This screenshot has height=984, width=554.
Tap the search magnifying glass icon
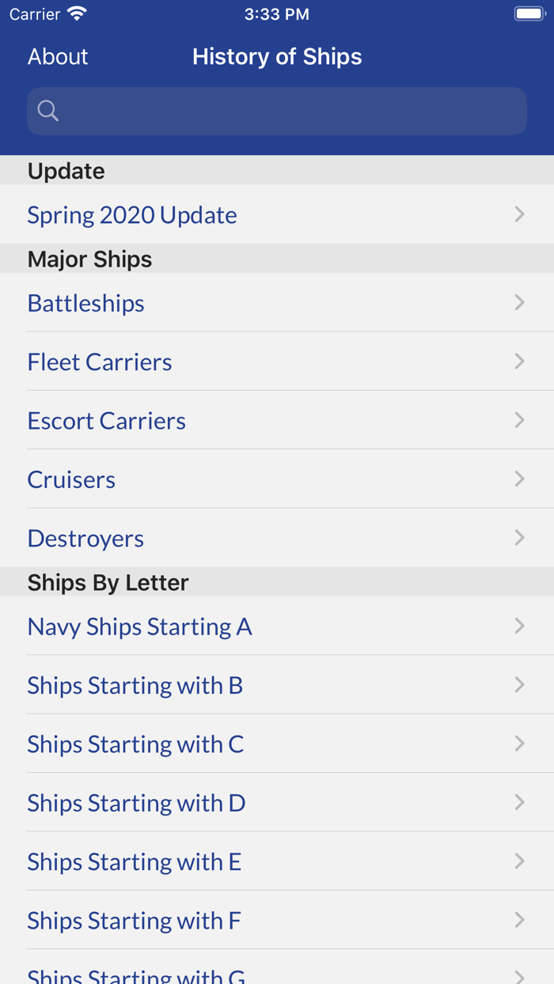47,110
